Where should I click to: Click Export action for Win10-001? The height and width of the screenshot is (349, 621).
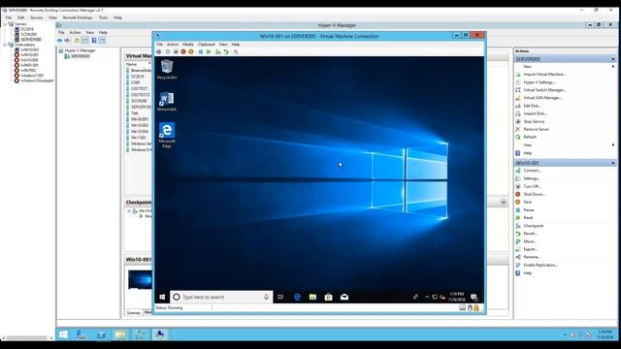(531, 249)
